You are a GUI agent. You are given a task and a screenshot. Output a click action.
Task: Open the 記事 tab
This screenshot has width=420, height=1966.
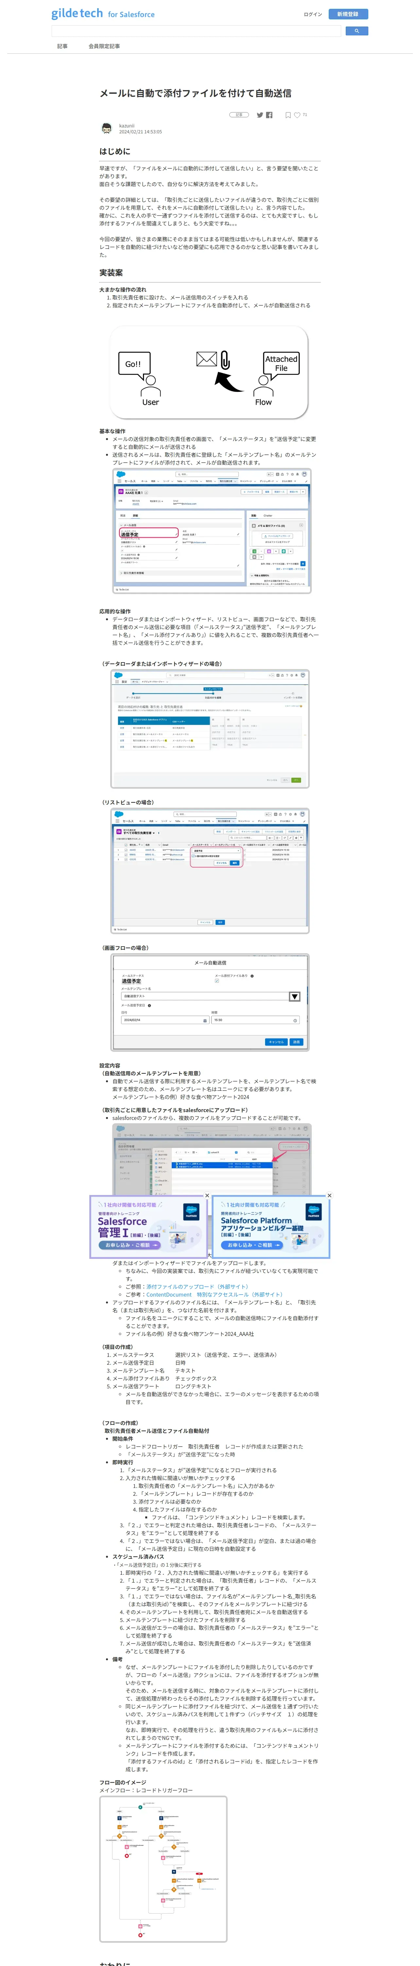click(62, 47)
